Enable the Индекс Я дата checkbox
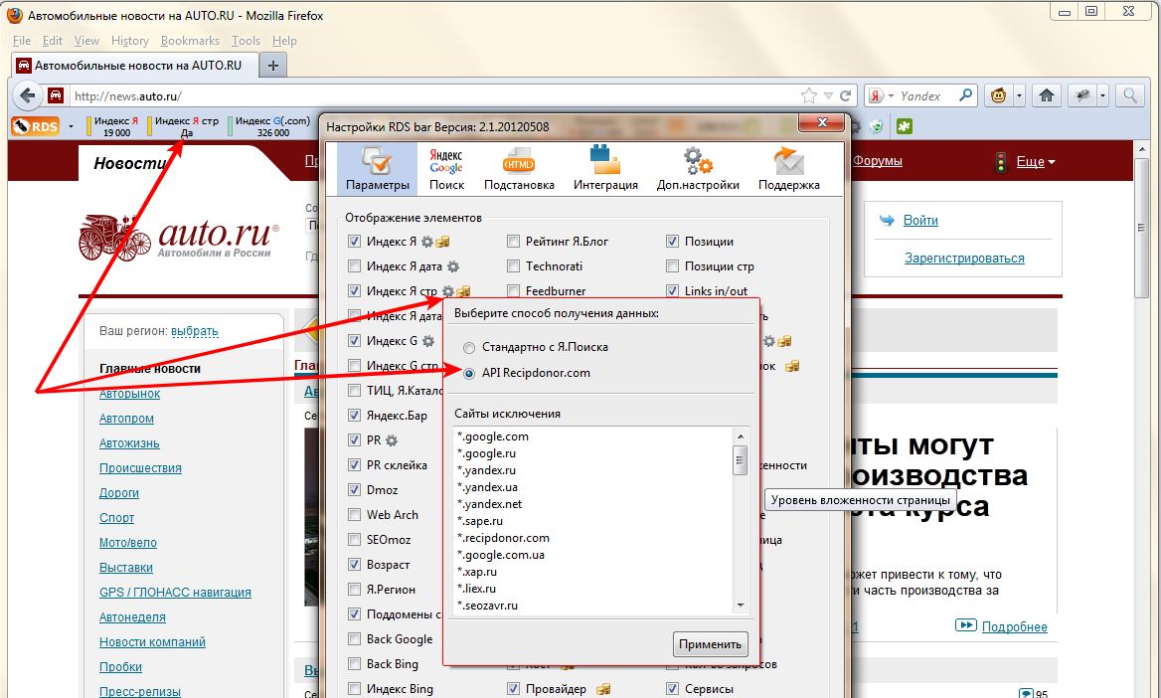Viewport: 1161px width, 698px height. pos(354,266)
